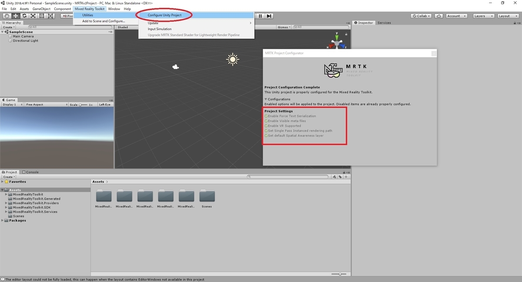Image resolution: width=522 pixels, height=282 pixels.
Task: Select the sun light gizmo in scene
Action: (x=233, y=59)
